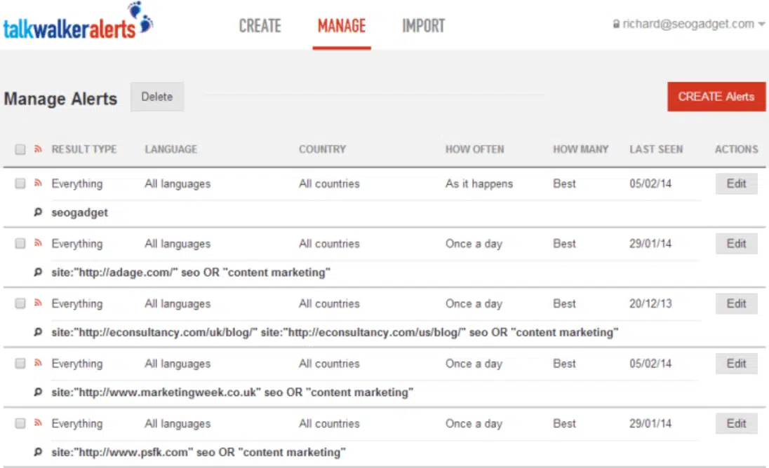Viewport: 769px width, 468px height.
Task: Check the seogadget alert checkbox
Action: pos(20,184)
